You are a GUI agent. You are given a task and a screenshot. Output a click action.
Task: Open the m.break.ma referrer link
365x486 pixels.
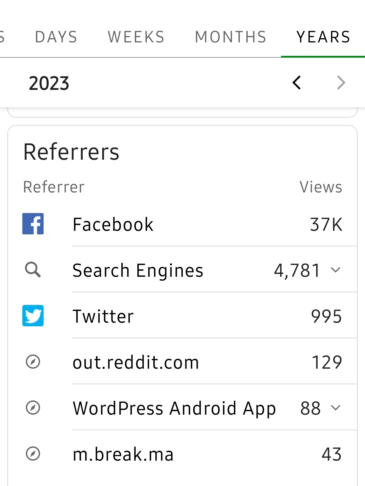[x=123, y=454]
